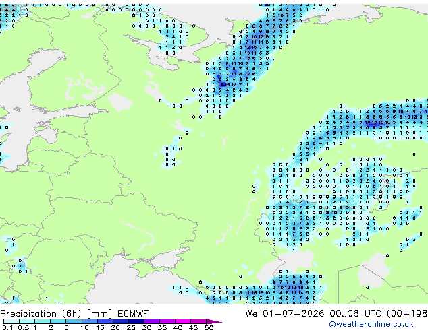Click the 'ECMWF' model label
The width and height of the screenshot is (428, 330).
pyautogui.click(x=133, y=314)
